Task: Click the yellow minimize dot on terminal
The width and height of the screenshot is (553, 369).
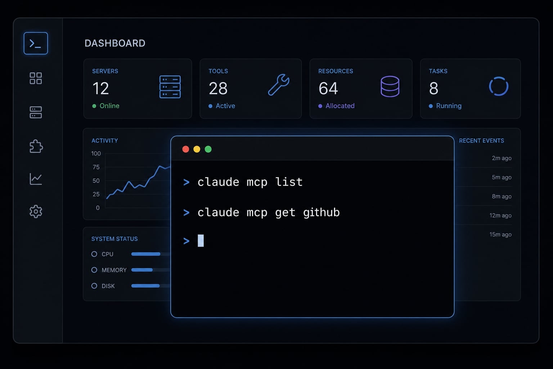Action: (x=197, y=149)
